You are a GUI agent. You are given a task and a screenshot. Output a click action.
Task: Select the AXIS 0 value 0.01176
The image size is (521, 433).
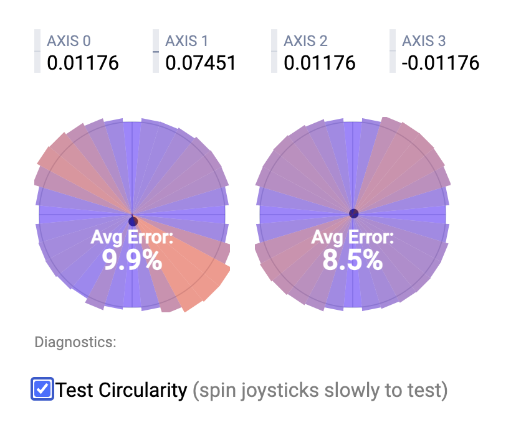click(x=83, y=63)
